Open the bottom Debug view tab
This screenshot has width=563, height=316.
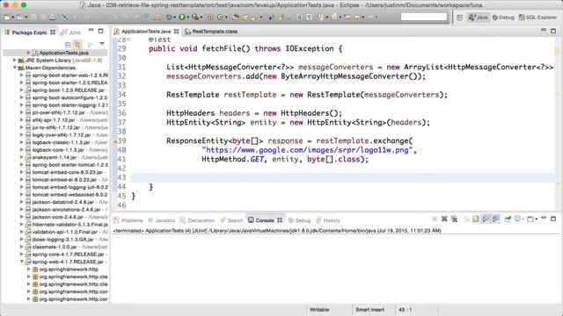pos(299,220)
